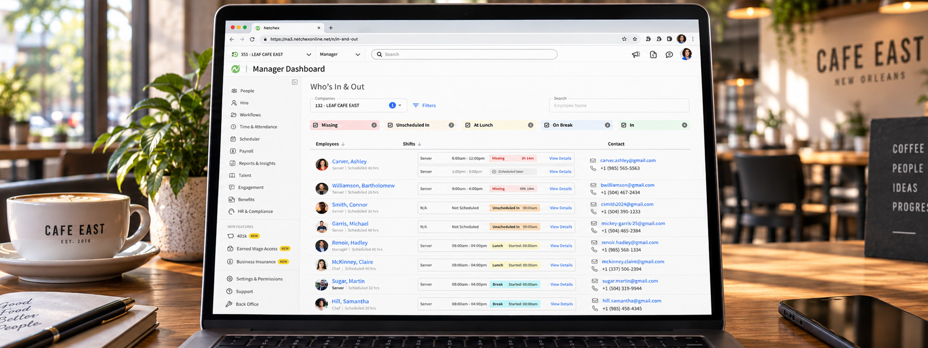Open the announcements megaphone icon
The width and height of the screenshot is (928, 348).
(636, 55)
